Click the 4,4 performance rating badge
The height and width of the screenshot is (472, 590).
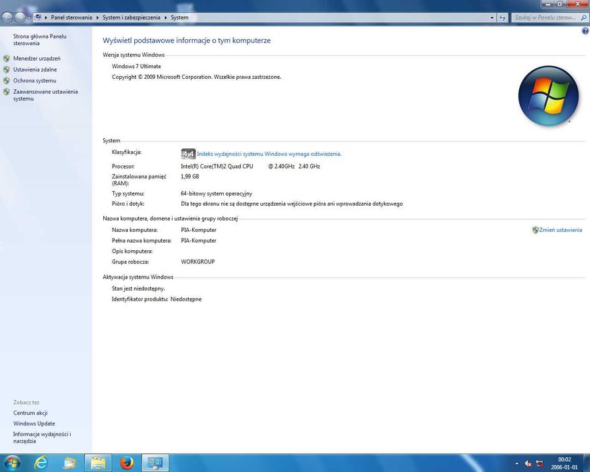tap(188, 154)
